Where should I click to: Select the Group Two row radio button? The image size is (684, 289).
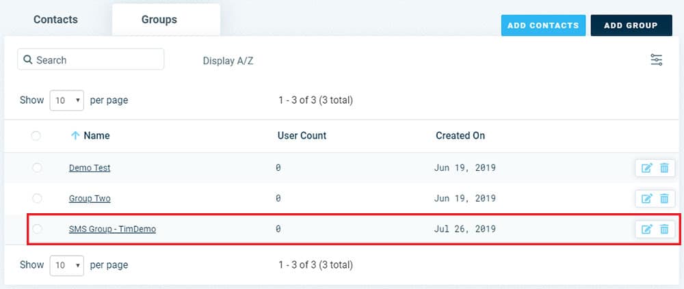(x=37, y=198)
